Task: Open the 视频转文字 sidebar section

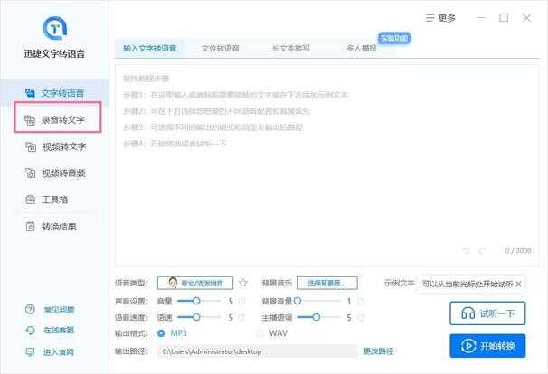Action: pyautogui.click(x=55, y=146)
